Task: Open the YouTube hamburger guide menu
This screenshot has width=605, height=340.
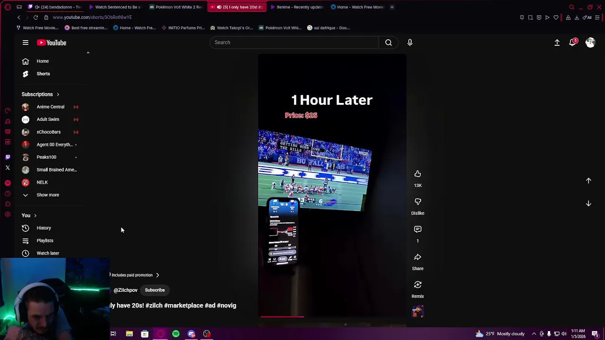Action: click(x=26, y=42)
